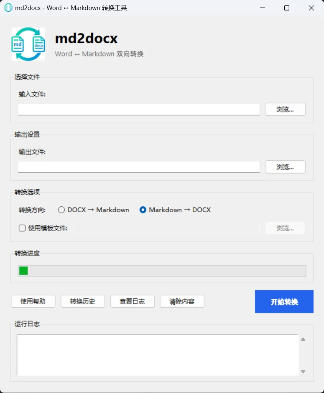
Task: Open 使用帮助 help
Action: click(x=33, y=301)
